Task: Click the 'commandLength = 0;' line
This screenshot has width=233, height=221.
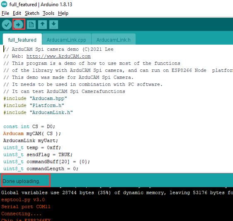Action: coord(41,169)
